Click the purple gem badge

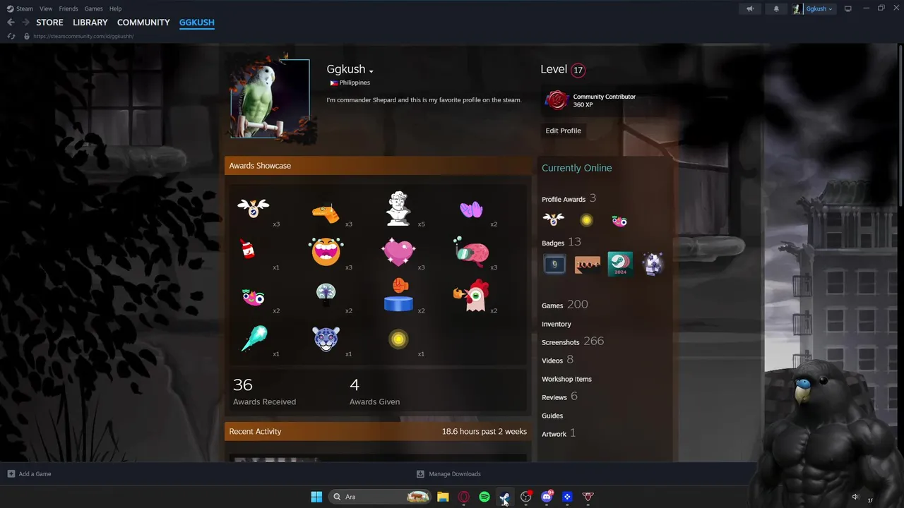click(653, 265)
